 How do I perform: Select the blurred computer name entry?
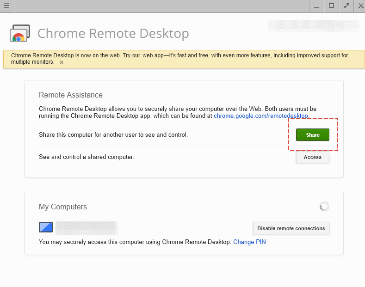[x=87, y=228]
